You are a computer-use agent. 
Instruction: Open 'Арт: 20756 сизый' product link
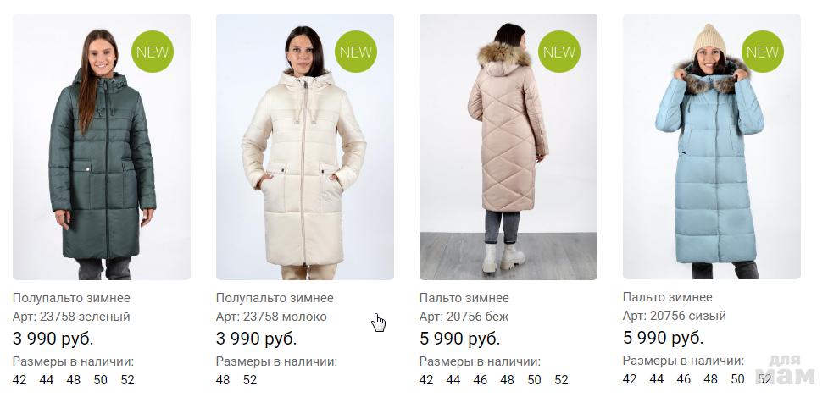[x=675, y=316]
